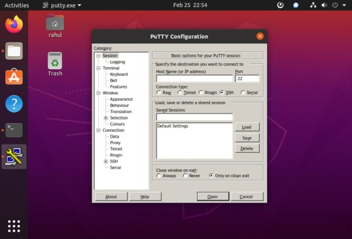Open Ubuntu Software from the dock

[x=14, y=77]
